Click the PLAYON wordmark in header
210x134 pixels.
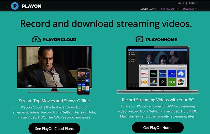pyautogui.click(x=31, y=6)
